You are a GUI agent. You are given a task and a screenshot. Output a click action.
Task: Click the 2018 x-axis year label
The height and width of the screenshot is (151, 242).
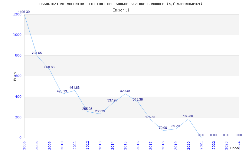[x=163, y=146]
